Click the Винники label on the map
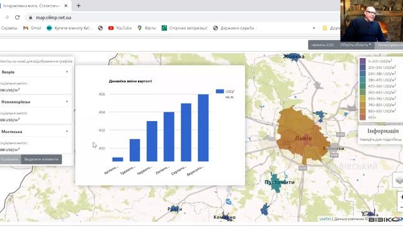Screen dimensions: 403x227 333,149
